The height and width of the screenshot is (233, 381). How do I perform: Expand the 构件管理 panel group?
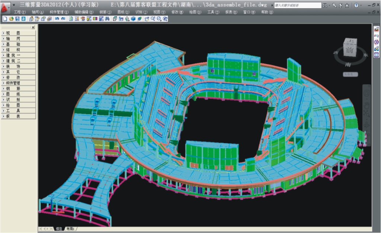pyautogui.click(x=18, y=83)
